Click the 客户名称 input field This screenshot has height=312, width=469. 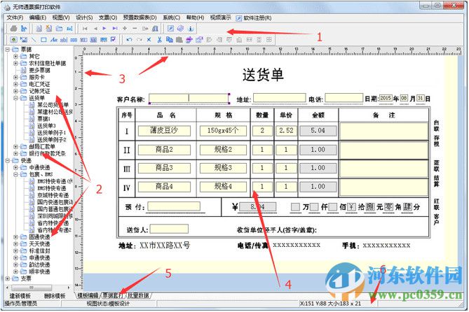tap(189, 98)
